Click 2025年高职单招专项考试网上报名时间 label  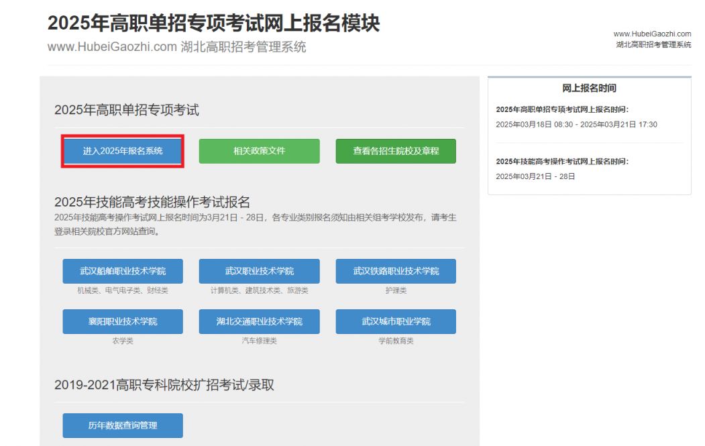(x=562, y=109)
